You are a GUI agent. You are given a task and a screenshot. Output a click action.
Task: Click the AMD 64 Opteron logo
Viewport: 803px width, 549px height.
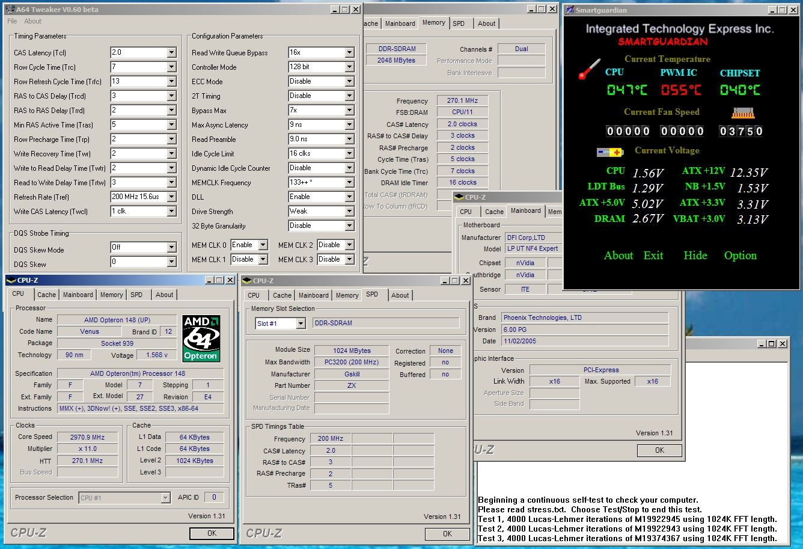coord(201,339)
